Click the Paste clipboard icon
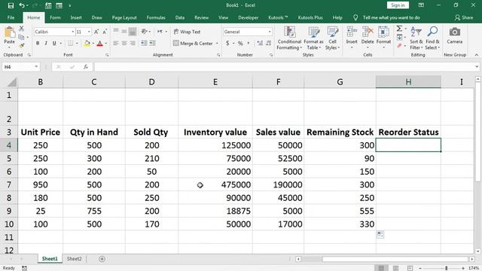This screenshot has width=482, height=271. 10,32
